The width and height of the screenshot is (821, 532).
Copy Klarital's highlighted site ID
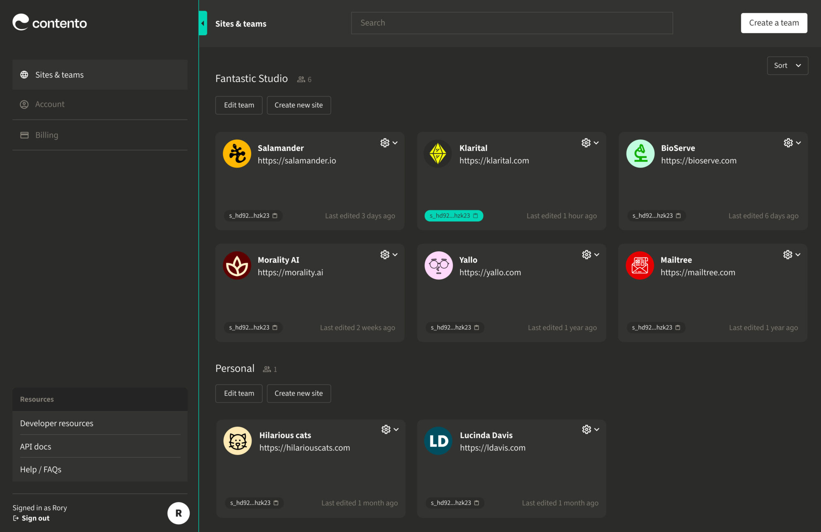[475, 216]
